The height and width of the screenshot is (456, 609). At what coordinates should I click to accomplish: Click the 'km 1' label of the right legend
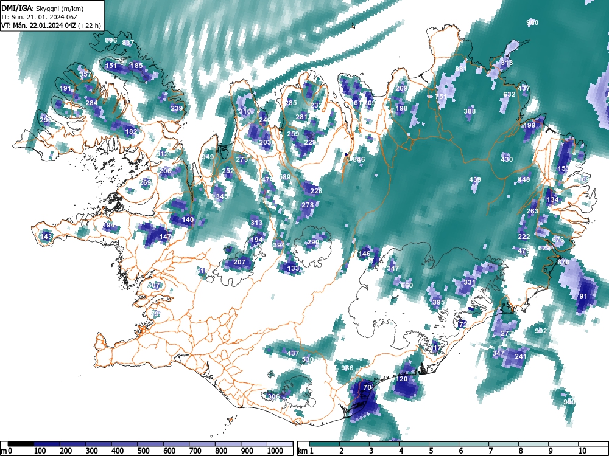tap(305, 451)
